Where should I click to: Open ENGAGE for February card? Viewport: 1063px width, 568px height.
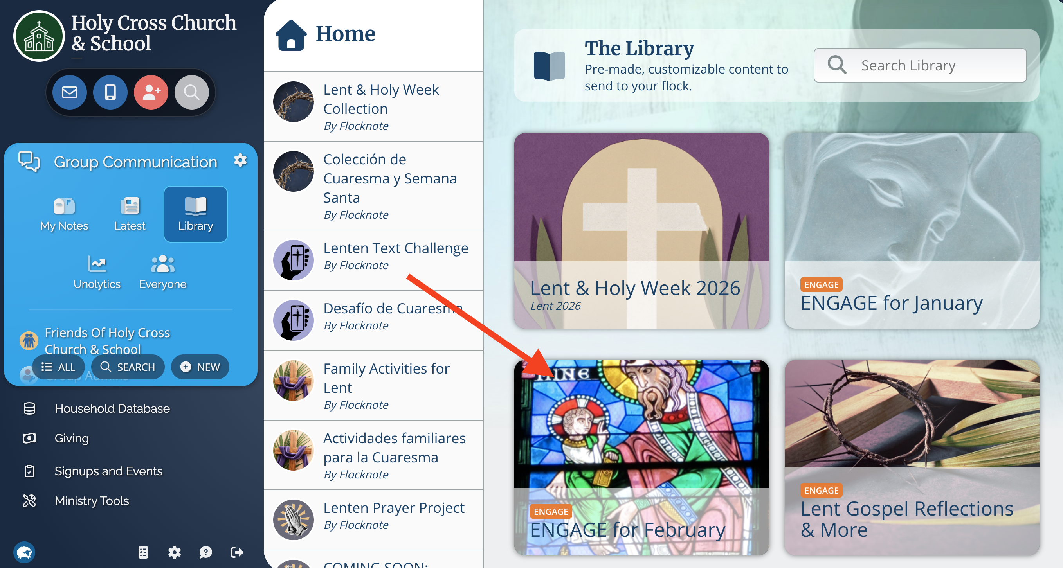(x=641, y=457)
